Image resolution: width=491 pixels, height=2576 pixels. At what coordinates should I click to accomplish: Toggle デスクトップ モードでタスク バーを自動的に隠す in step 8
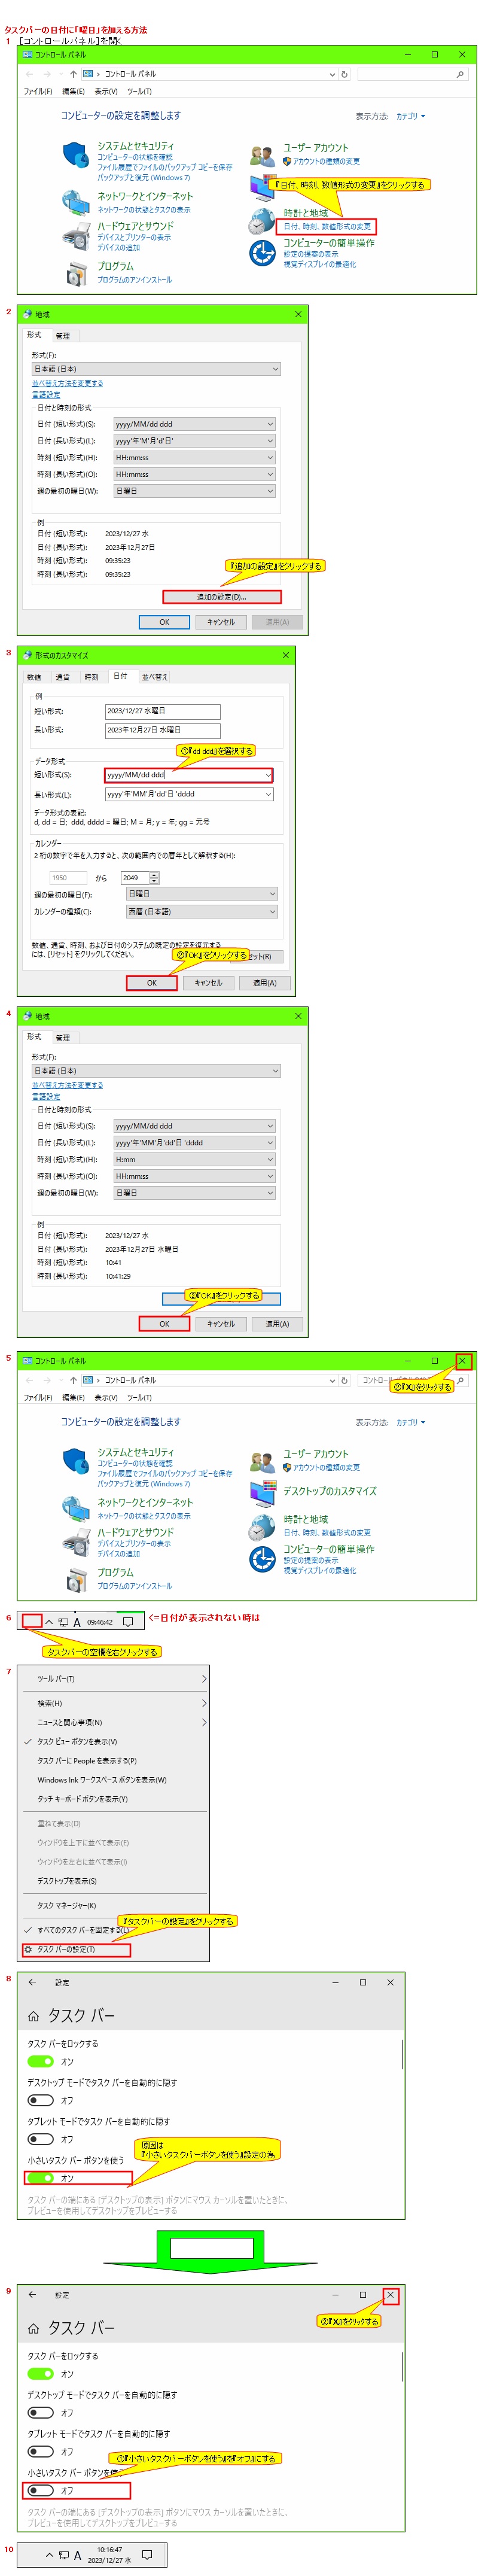pyautogui.click(x=40, y=2100)
